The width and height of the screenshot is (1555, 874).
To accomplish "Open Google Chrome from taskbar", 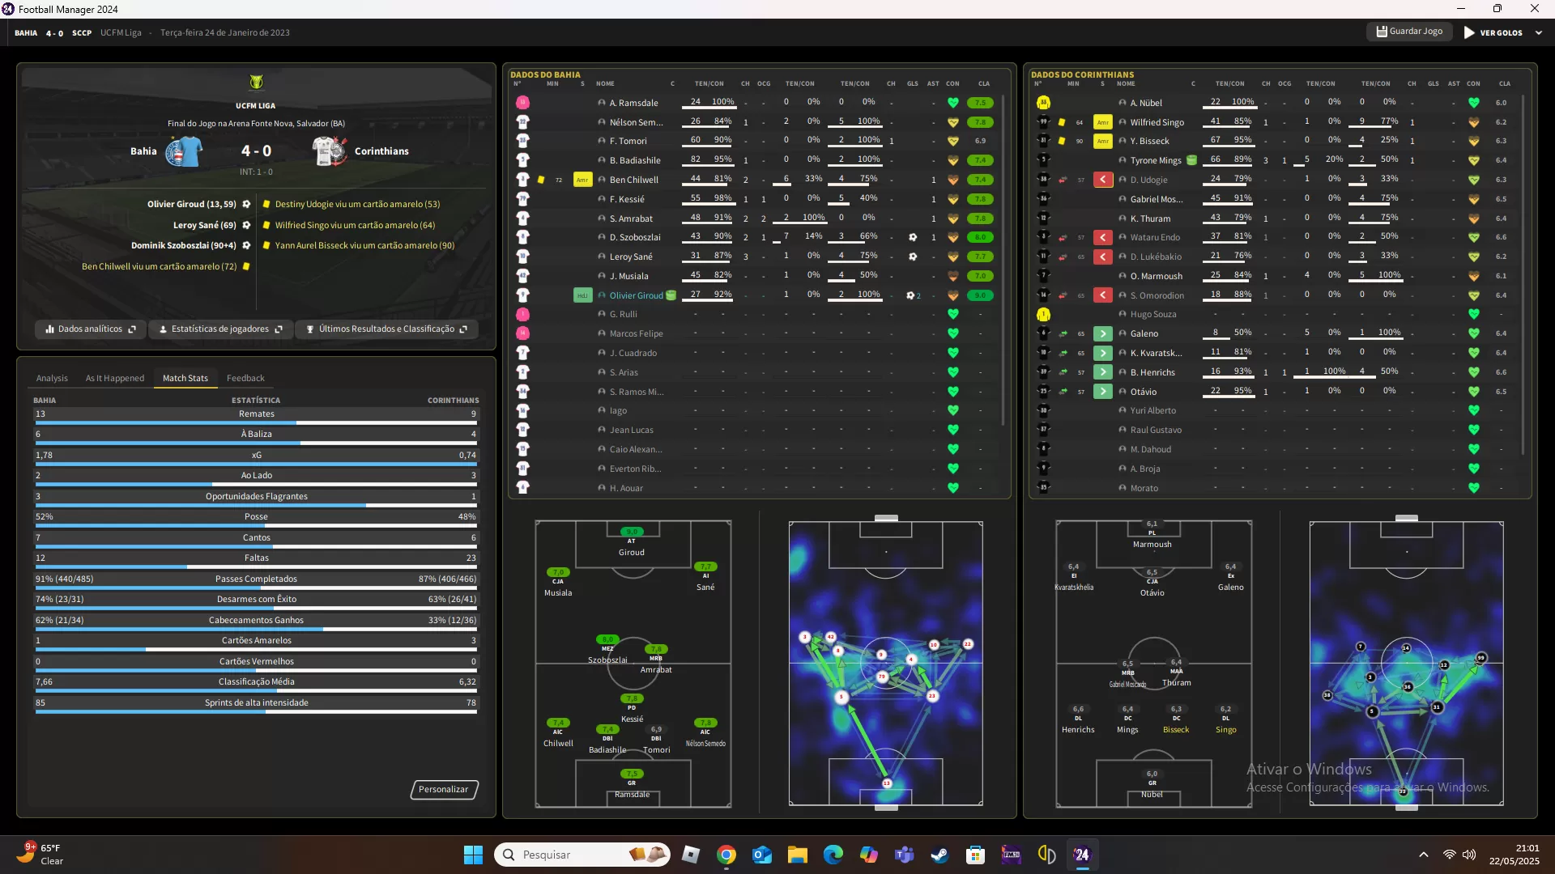I will click(x=726, y=855).
